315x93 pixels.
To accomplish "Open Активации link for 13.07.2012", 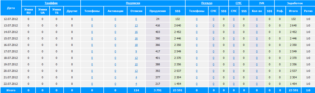I will pyautogui.click(x=115, y=25).
